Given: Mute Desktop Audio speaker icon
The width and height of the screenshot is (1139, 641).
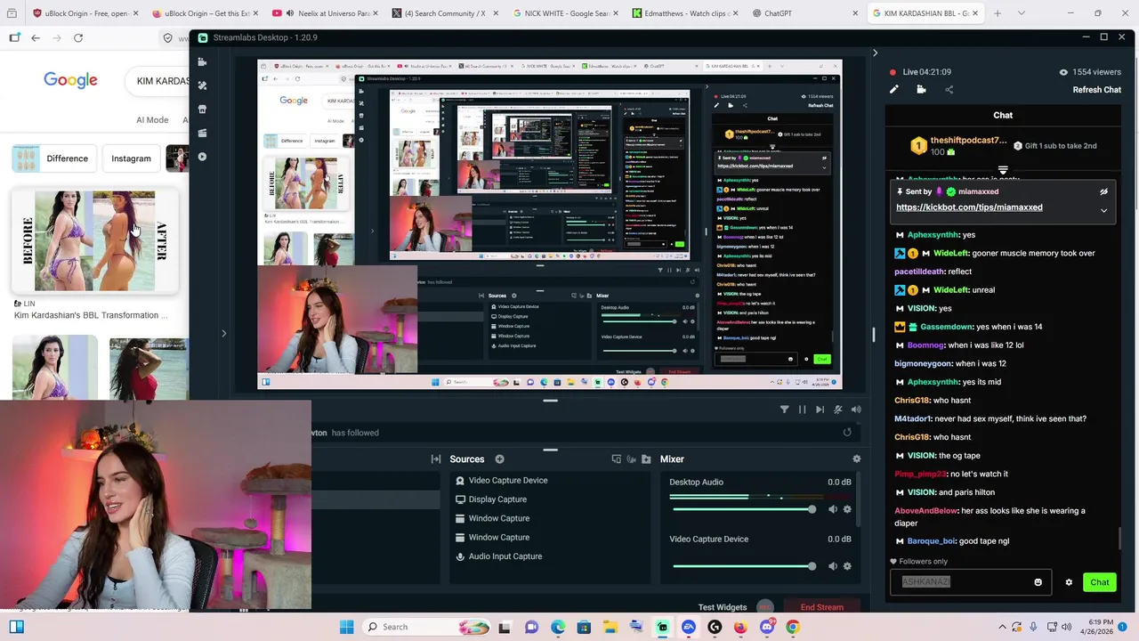Looking at the screenshot, I should 832,509.
